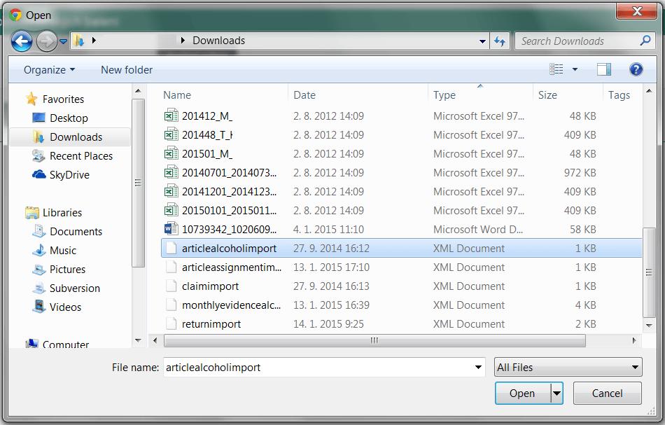Change view with the view icon
Screen dimensions: 665x425
[x=556, y=69]
